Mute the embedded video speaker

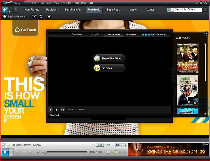tap(62, 110)
